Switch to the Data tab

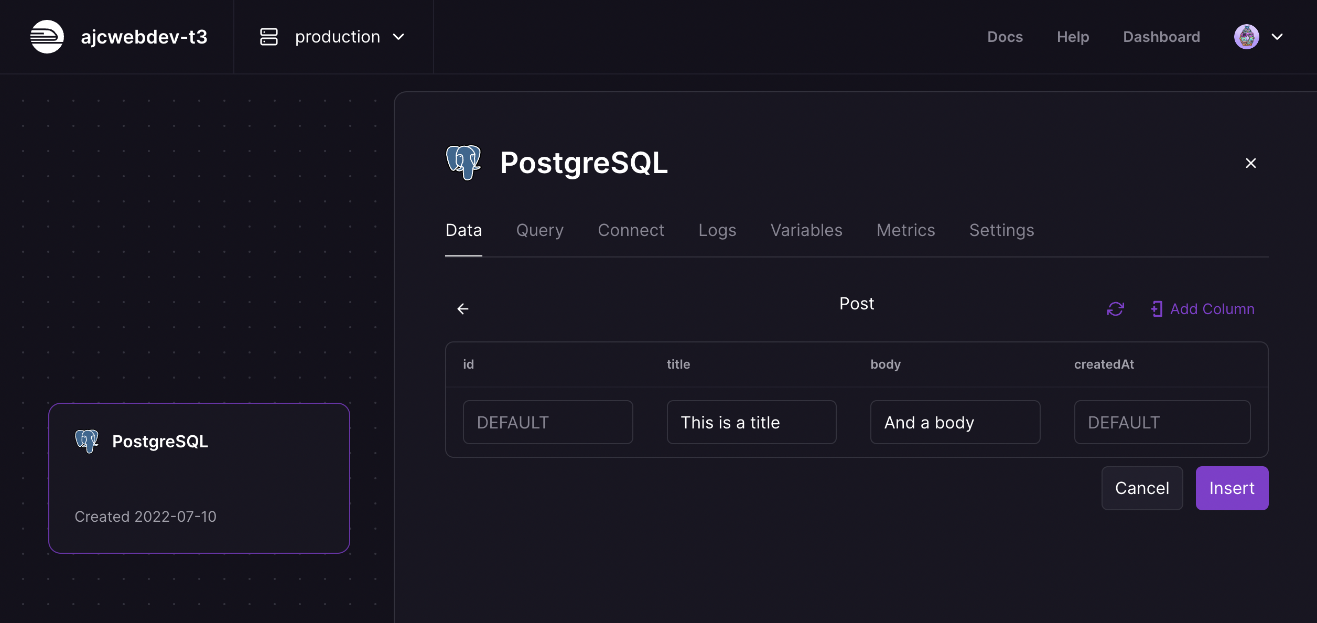coord(463,230)
